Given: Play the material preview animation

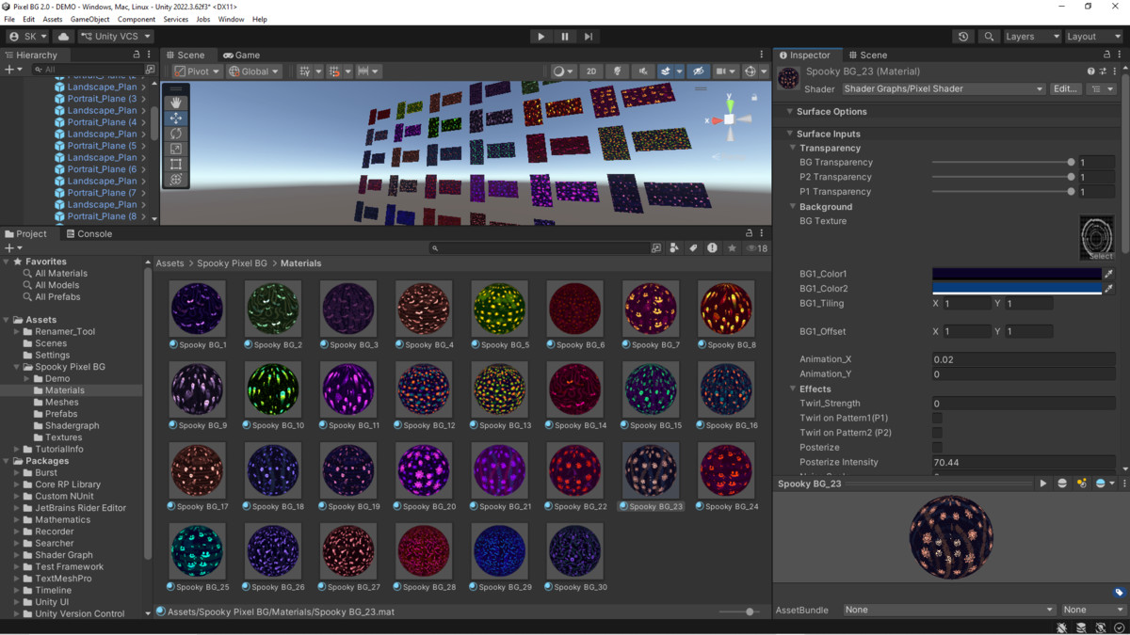Looking at the screenshot, I should point(1043,484).
